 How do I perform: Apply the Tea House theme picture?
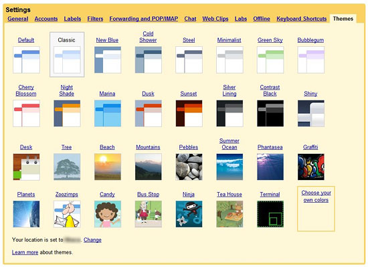click(229, 214)
